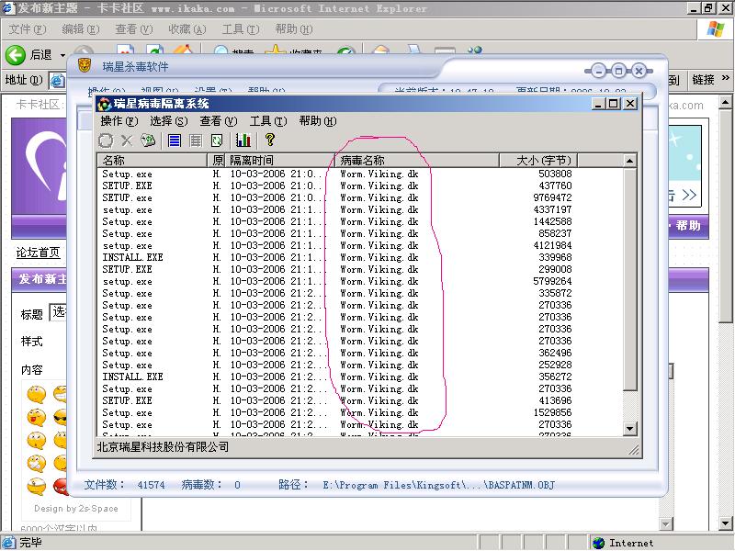Click the delete (X) icon in quarantine toolbar
This screenshot has height=551, width=735.
coord(126,141)
